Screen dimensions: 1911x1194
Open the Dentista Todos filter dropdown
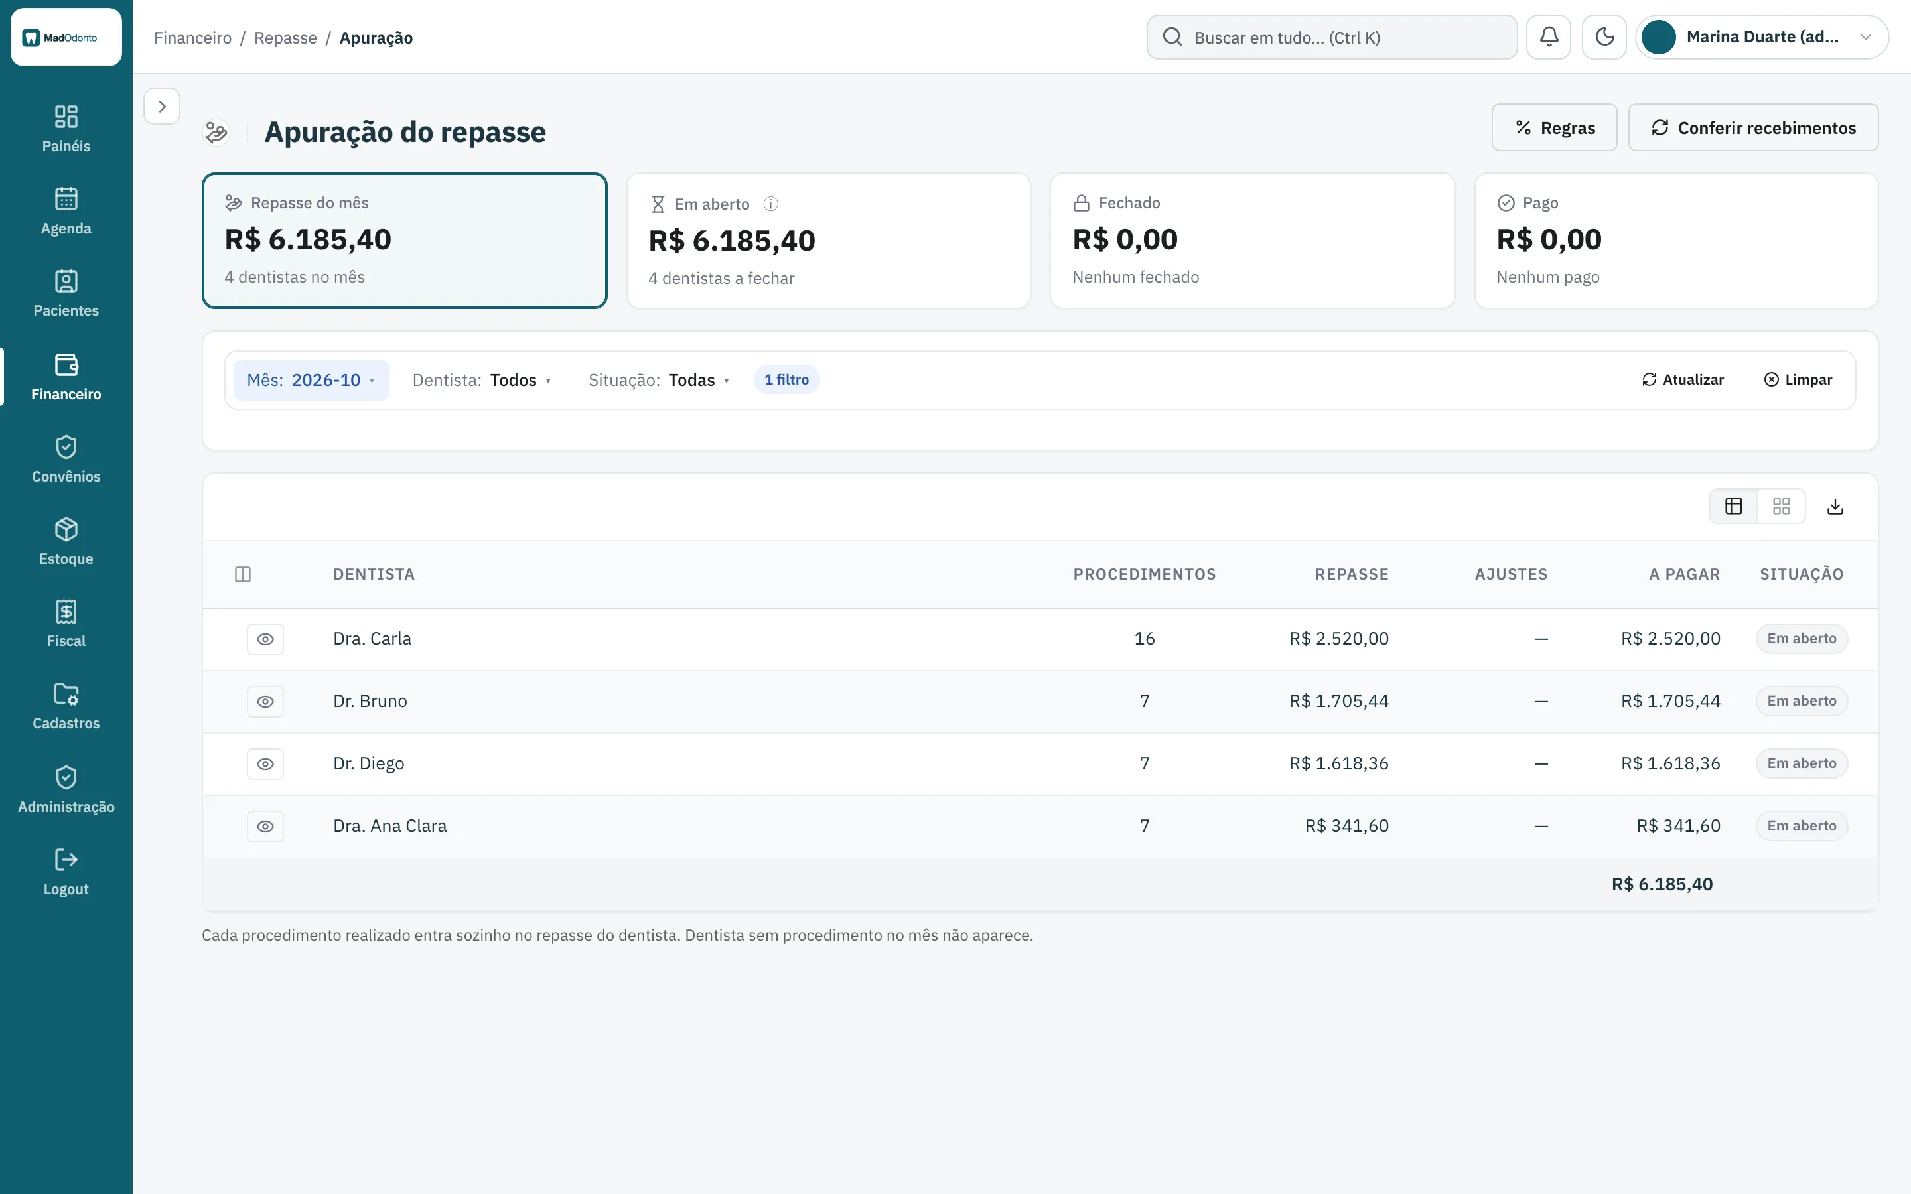point(481,380)
